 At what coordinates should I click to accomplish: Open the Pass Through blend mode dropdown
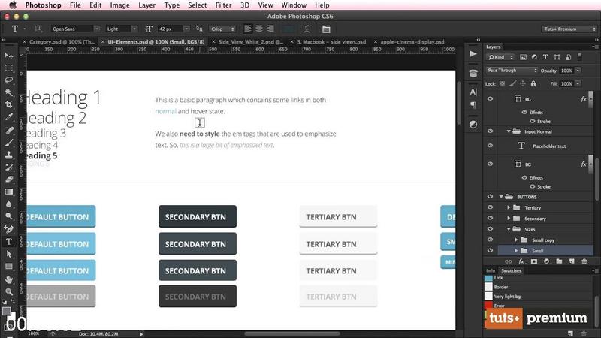click(512, 70)
